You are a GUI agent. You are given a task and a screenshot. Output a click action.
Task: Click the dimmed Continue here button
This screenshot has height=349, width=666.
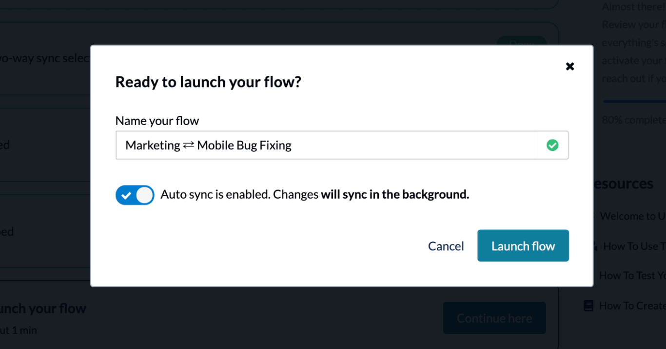[494, 318]
